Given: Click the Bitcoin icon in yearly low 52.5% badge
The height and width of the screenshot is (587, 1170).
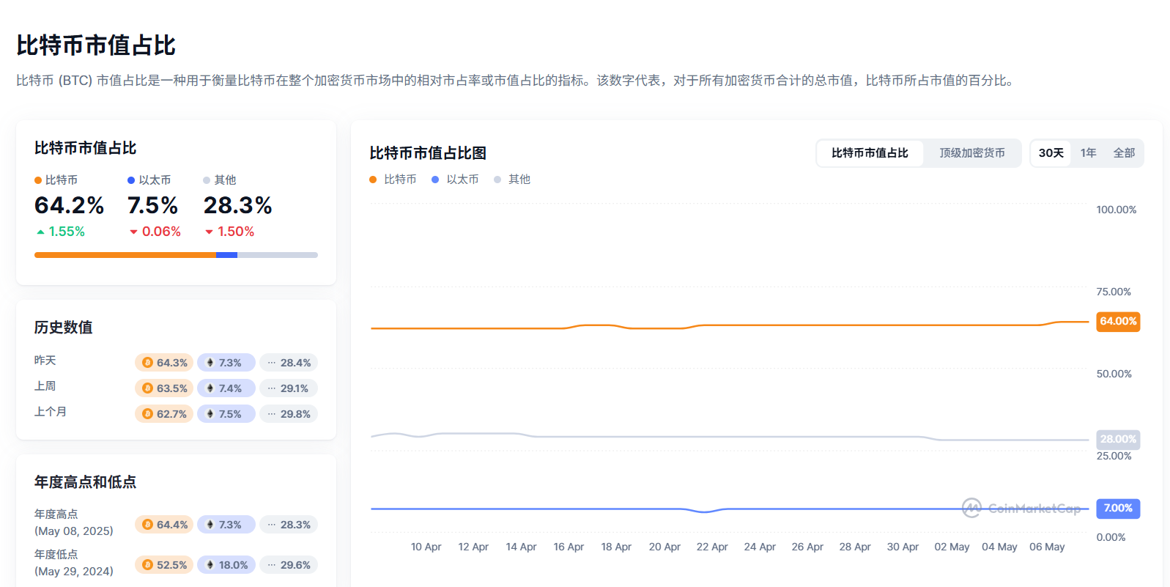Looking at the screenshot, I should pyautogui.click(x=147, y=565).
